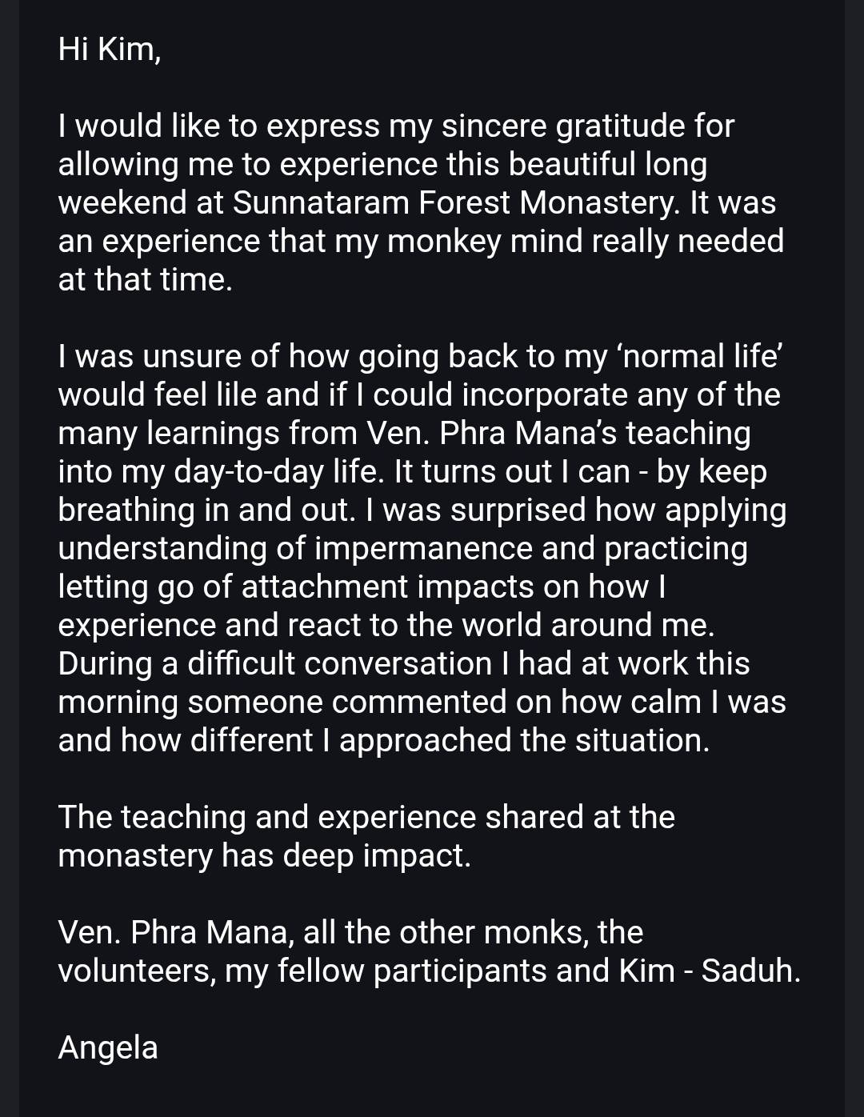
Task: Click the signature name 'Angela'
Action: pyautogui.click(x=108, y=1047)
